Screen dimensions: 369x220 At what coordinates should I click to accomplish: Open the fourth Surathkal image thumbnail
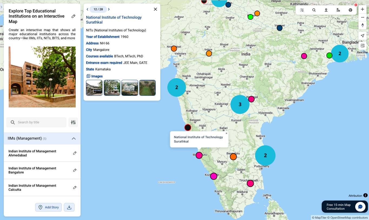[x=147, y=88]
